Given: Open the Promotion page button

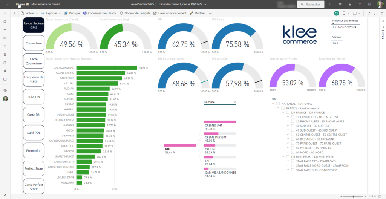Looking at the screenshot, I should pyautogui.click(x=34, y=150).
